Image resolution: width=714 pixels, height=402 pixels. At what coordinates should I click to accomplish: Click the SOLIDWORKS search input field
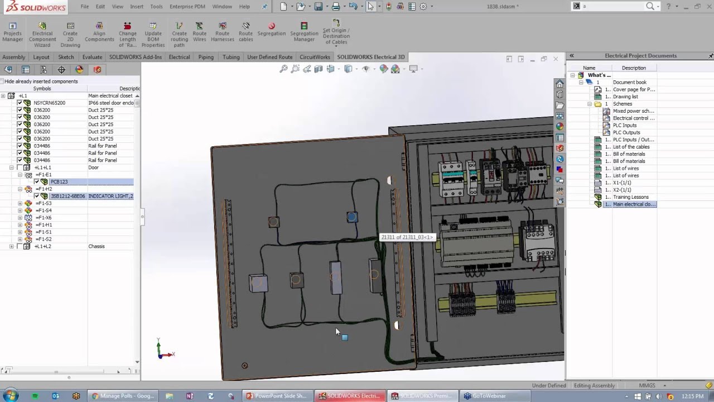(613, 6)
